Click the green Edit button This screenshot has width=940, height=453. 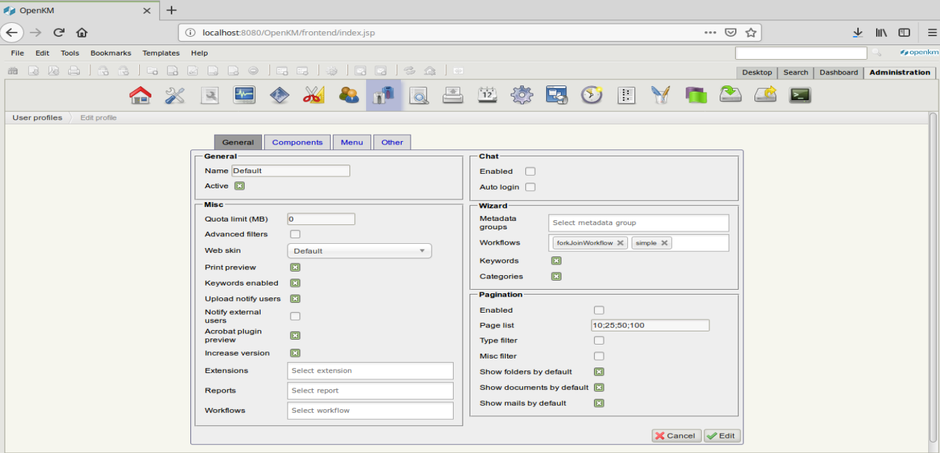pos(722,436)
